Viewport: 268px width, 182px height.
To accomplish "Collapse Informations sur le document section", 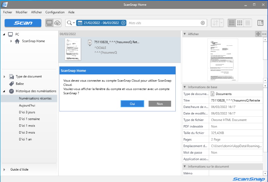I will [x=185, y=166].
